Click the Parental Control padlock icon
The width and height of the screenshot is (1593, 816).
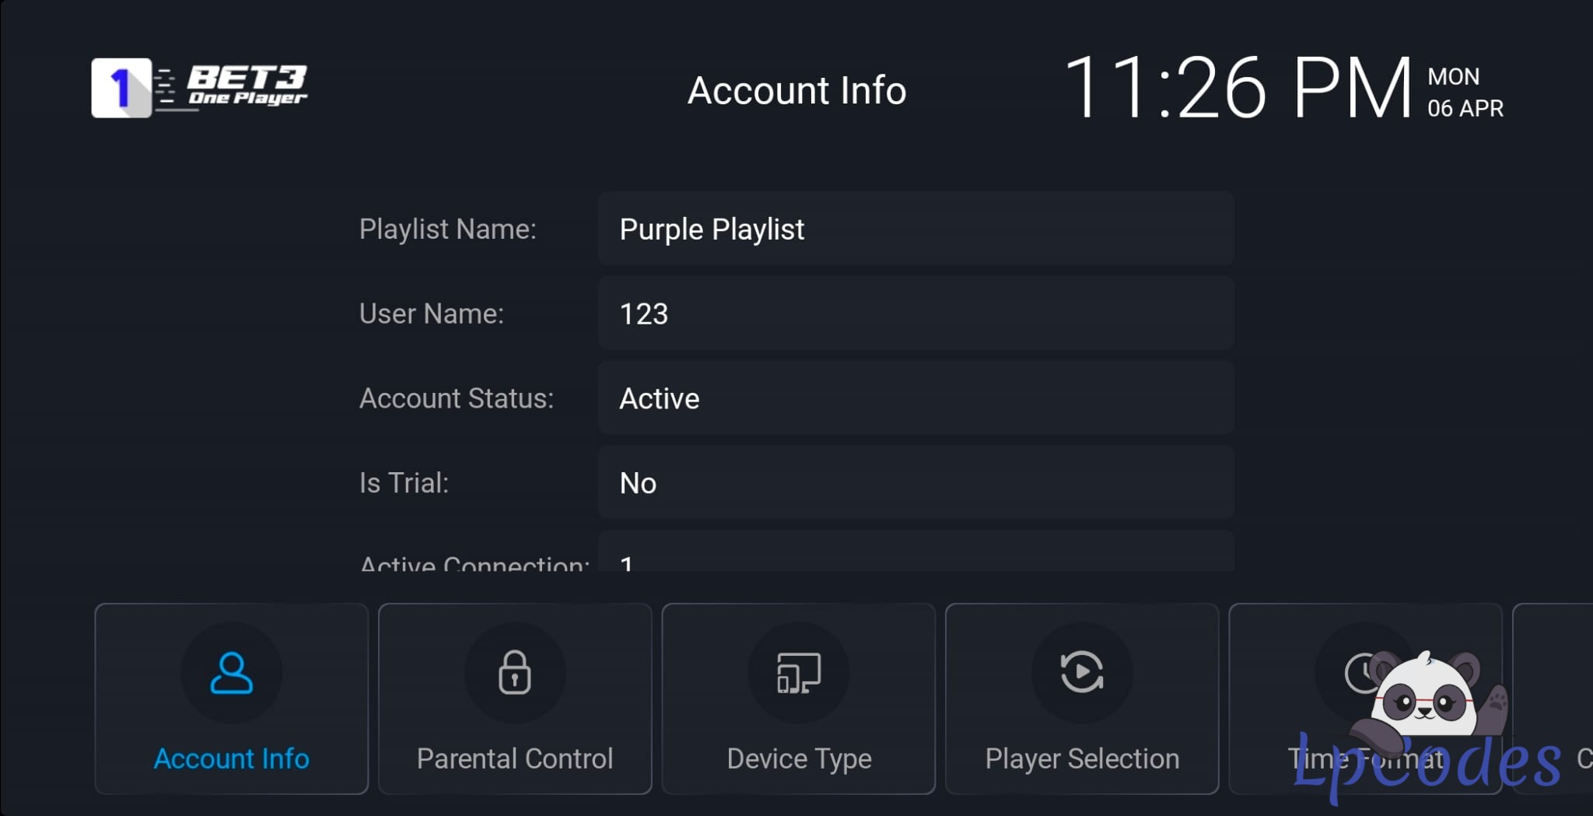(514, 673)
